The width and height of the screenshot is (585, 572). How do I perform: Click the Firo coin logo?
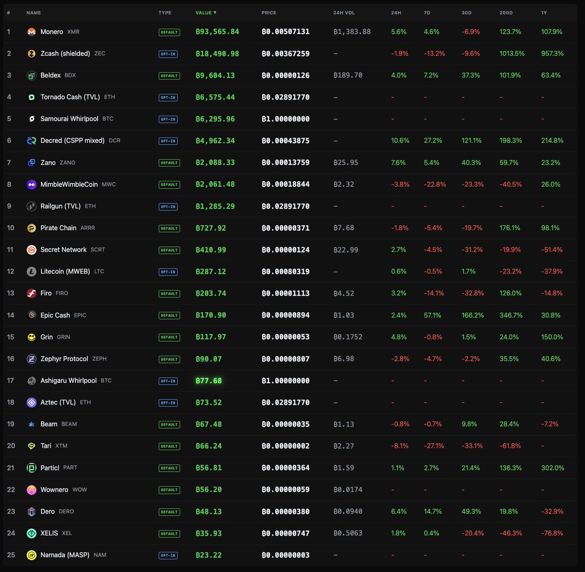point(31,293)
